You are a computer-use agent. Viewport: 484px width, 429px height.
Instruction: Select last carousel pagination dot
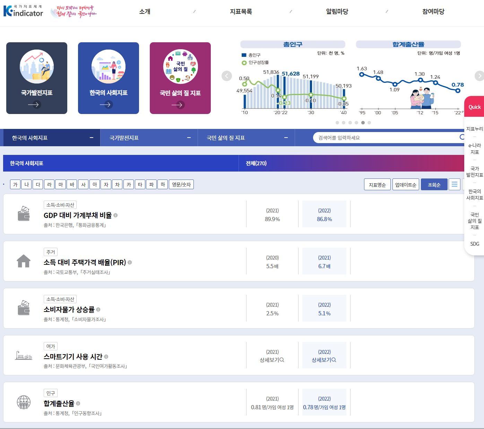pos(369,123)
